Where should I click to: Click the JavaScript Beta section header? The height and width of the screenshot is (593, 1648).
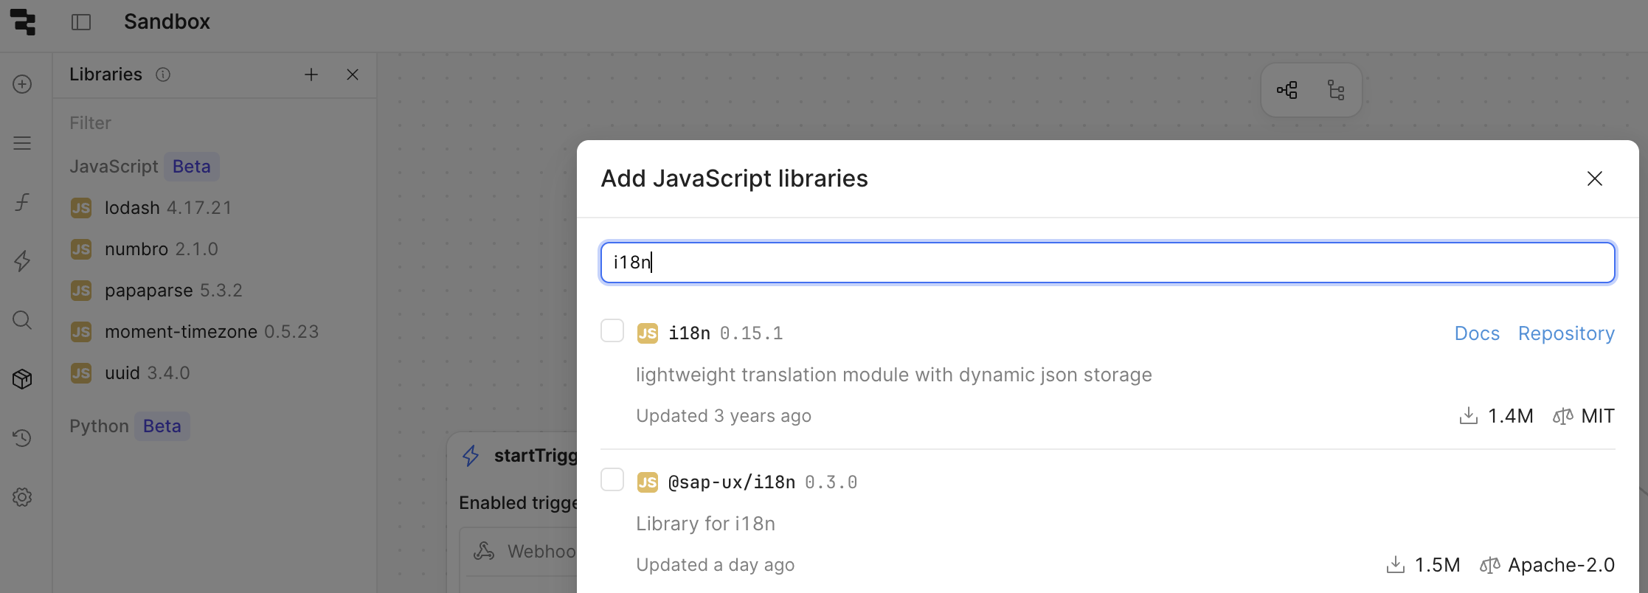click(145, 167)
